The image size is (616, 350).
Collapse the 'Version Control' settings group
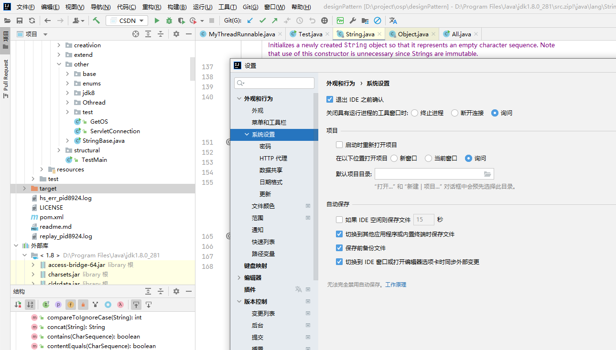pyautogui.click(x=239, y=301)
